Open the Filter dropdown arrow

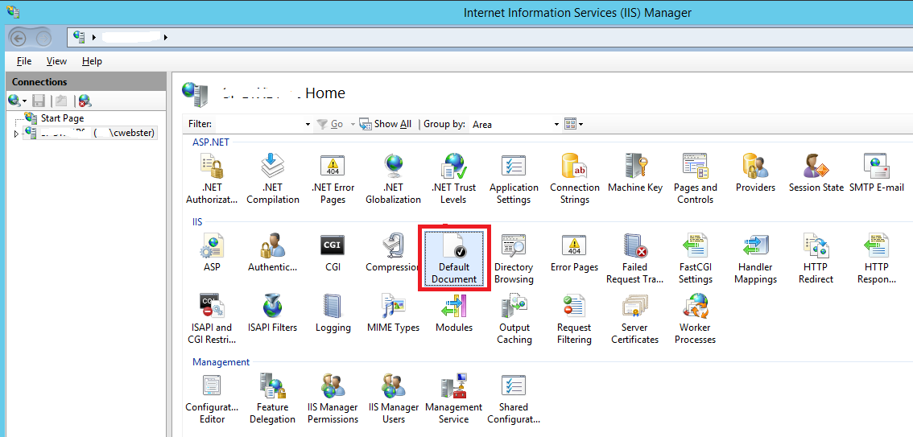pos(308,125)
